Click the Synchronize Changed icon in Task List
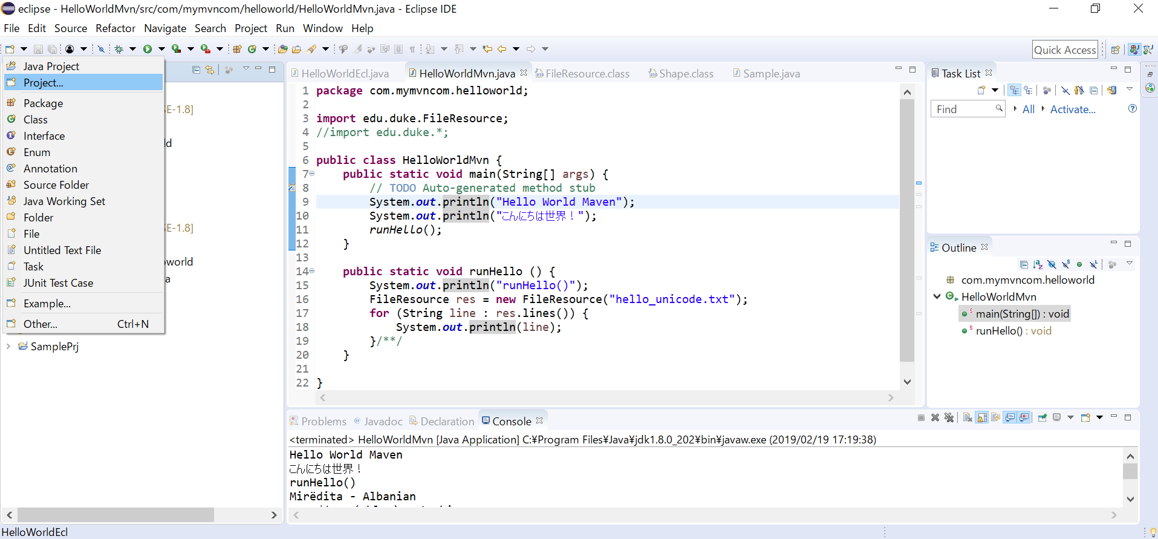 pyautogui.click(x=1112, y=90)
